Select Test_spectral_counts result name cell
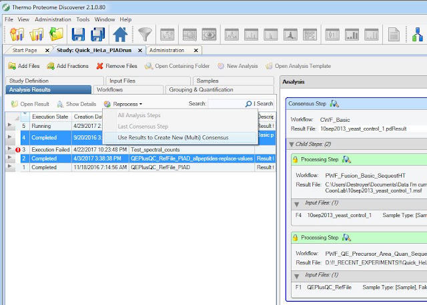 coord(191,150)
